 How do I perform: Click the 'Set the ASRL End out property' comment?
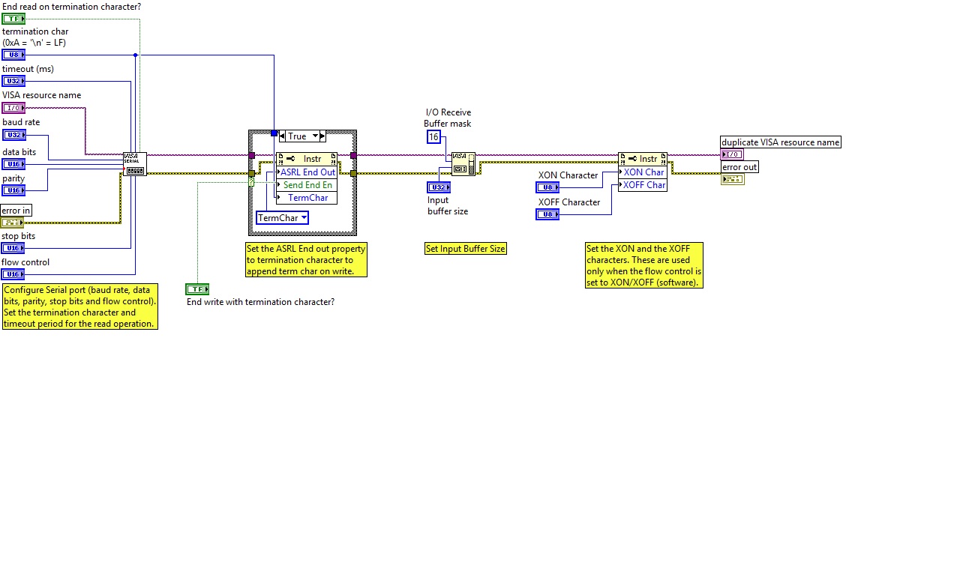click(307, 260)
